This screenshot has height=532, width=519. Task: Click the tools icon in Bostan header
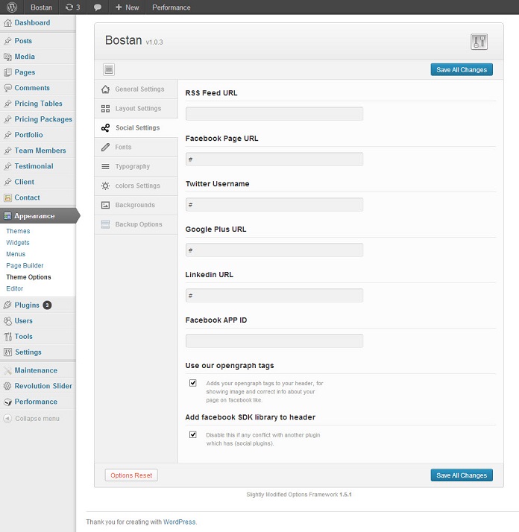pyautogui.click(x=479, y=42)
